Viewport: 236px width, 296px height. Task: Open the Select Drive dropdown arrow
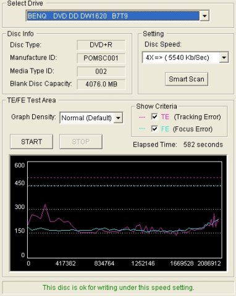(x=204, y=16)
